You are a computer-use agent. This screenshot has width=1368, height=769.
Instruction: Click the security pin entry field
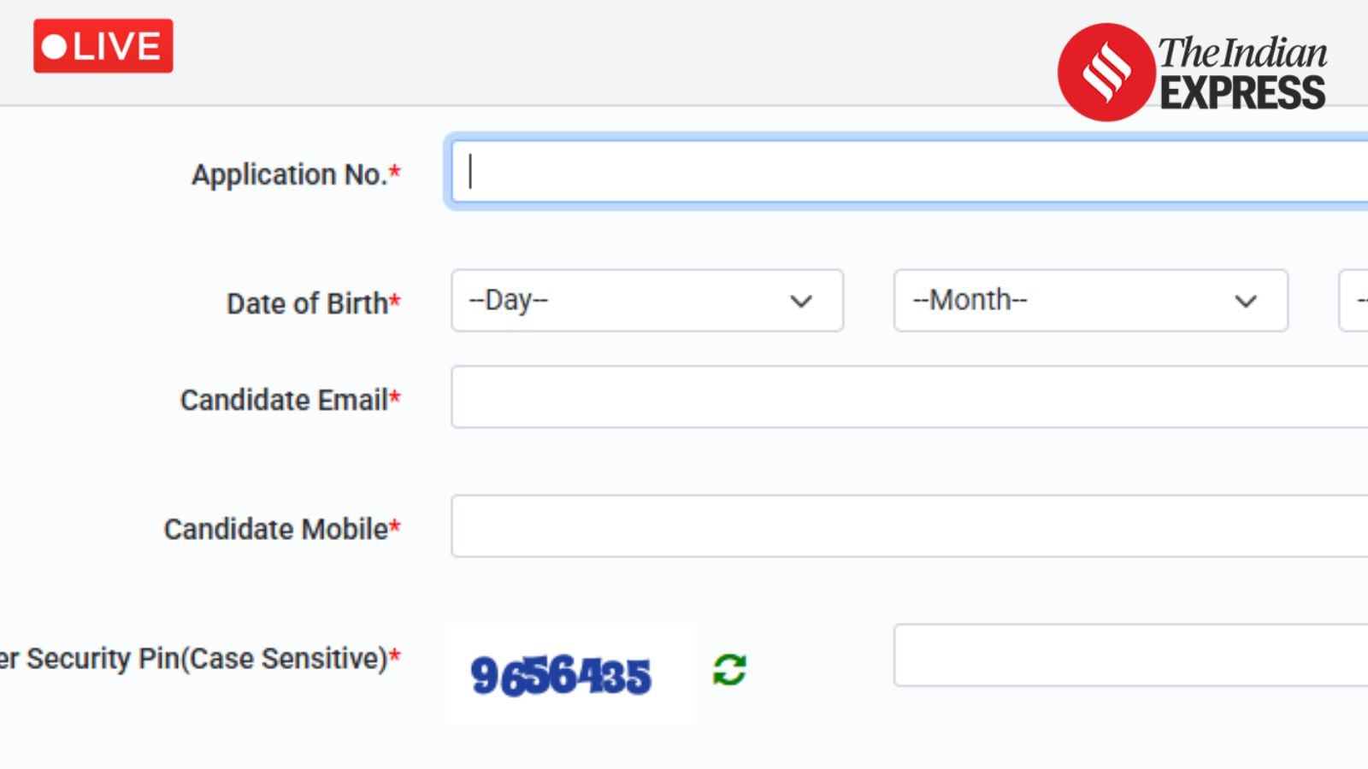(1130, 655)
